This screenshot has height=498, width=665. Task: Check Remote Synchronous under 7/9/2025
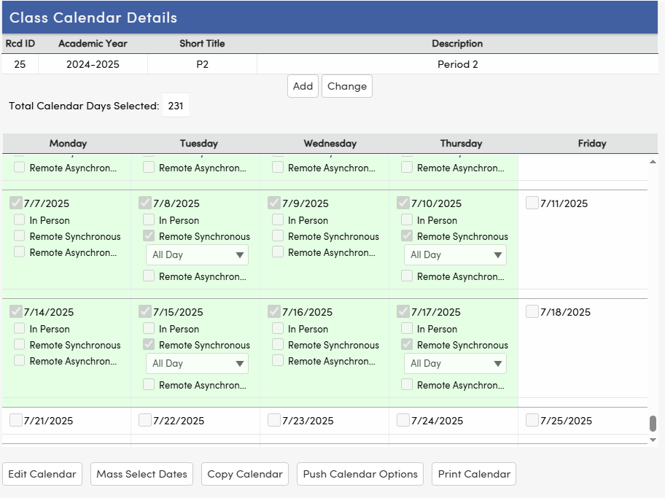(278, 236)
